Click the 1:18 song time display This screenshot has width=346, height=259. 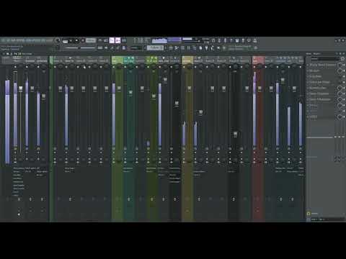point(141,41)
